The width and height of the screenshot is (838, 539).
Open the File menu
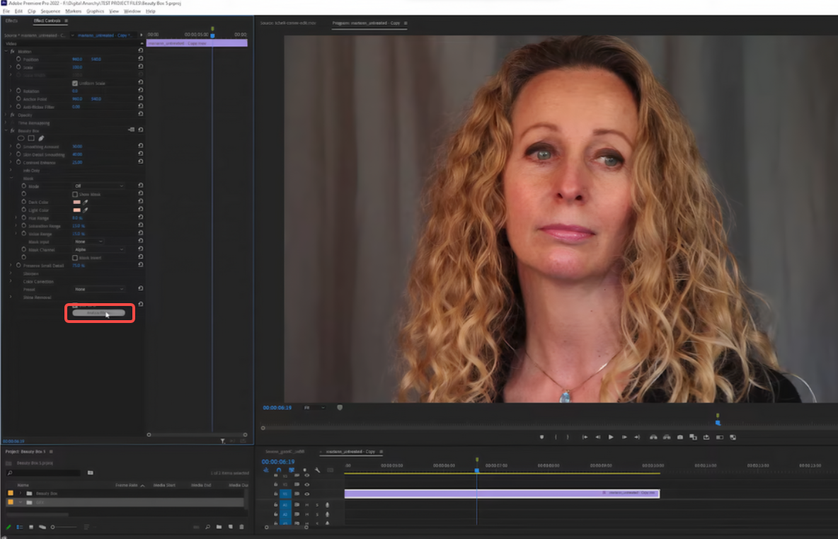tap(6, 11)
